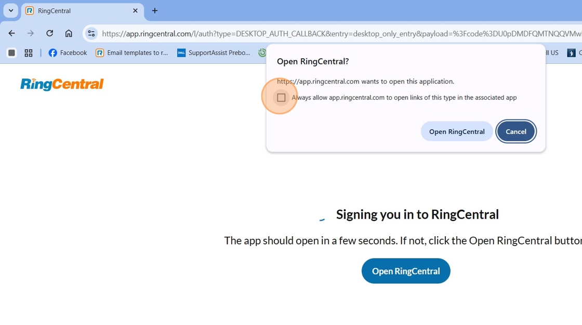Open the Facebook bookmark
Viewport: 582px width, 325px height.
coord(68,52)
